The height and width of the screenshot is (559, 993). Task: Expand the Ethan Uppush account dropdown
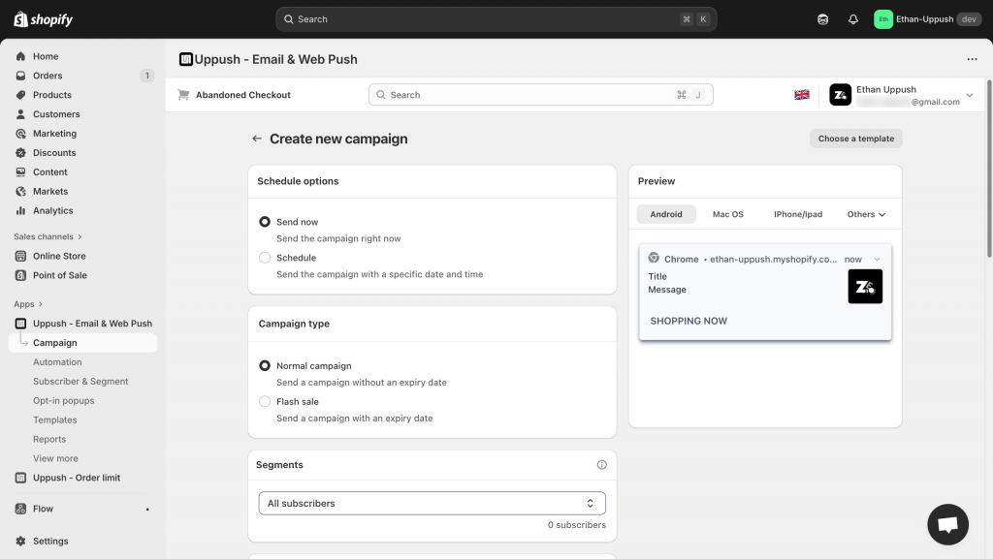pos(969,95)
